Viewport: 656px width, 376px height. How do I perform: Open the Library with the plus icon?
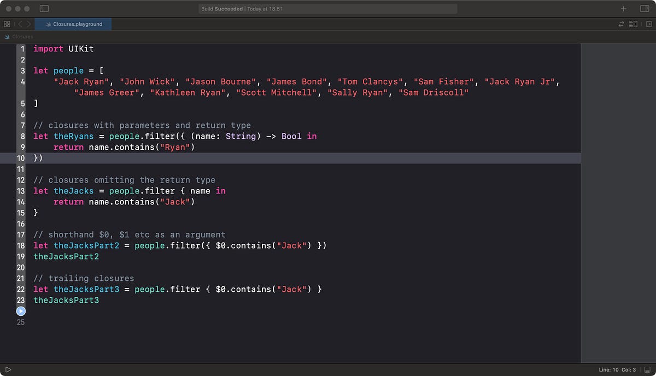[x=624, y=9]
